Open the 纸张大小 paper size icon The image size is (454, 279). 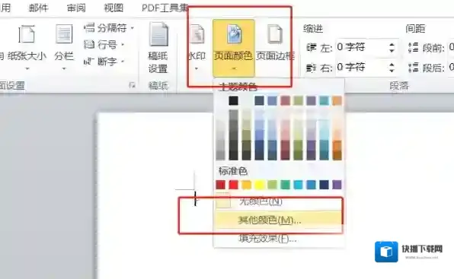[27, 34]
